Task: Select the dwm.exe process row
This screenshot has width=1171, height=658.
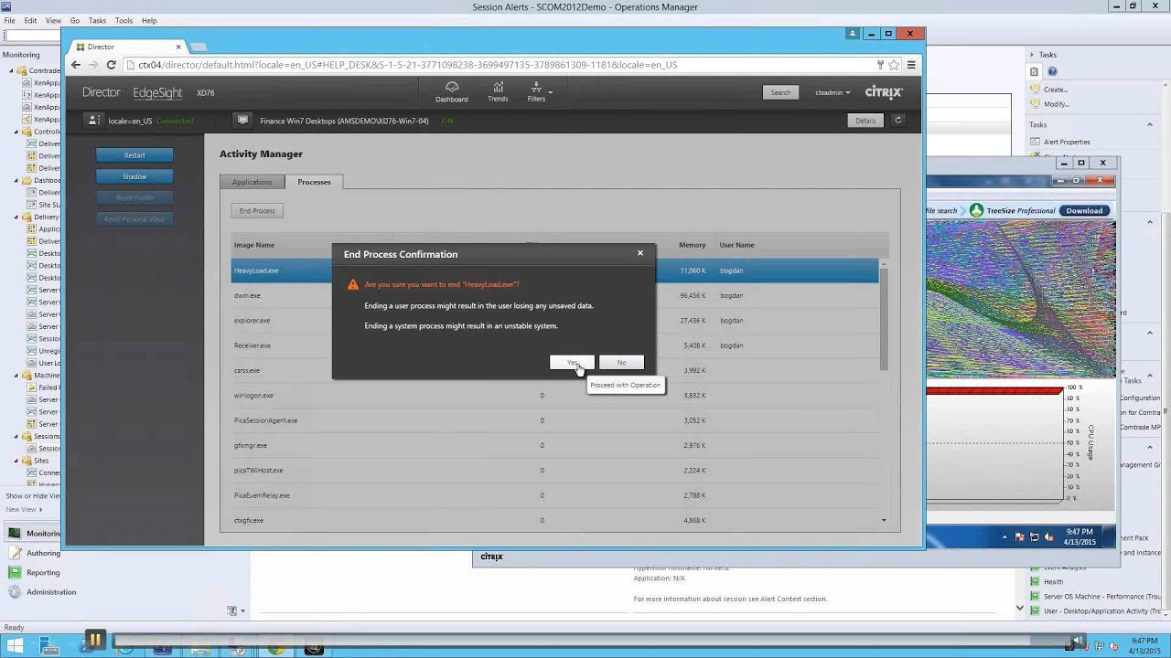Action: click(554, 295)
